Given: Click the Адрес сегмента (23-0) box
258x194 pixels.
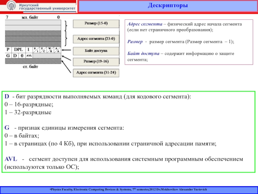Looking at the screenshot, I should (96, 39).
